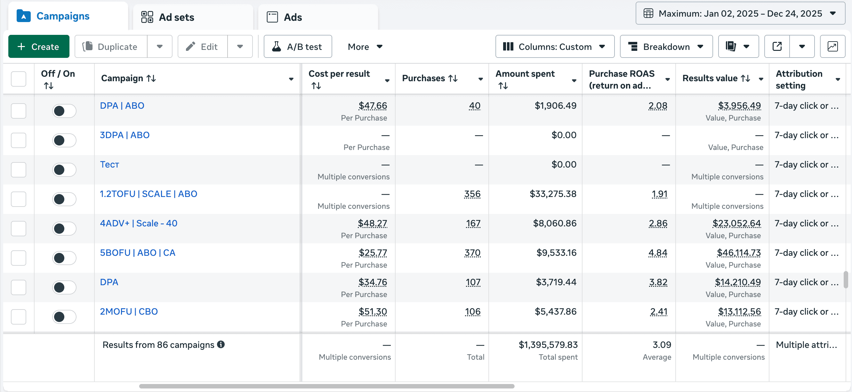This screenshot has height=392, width=852.
Task: Click the Export icon
Action: pyautogui.click(x=776, y=46)
